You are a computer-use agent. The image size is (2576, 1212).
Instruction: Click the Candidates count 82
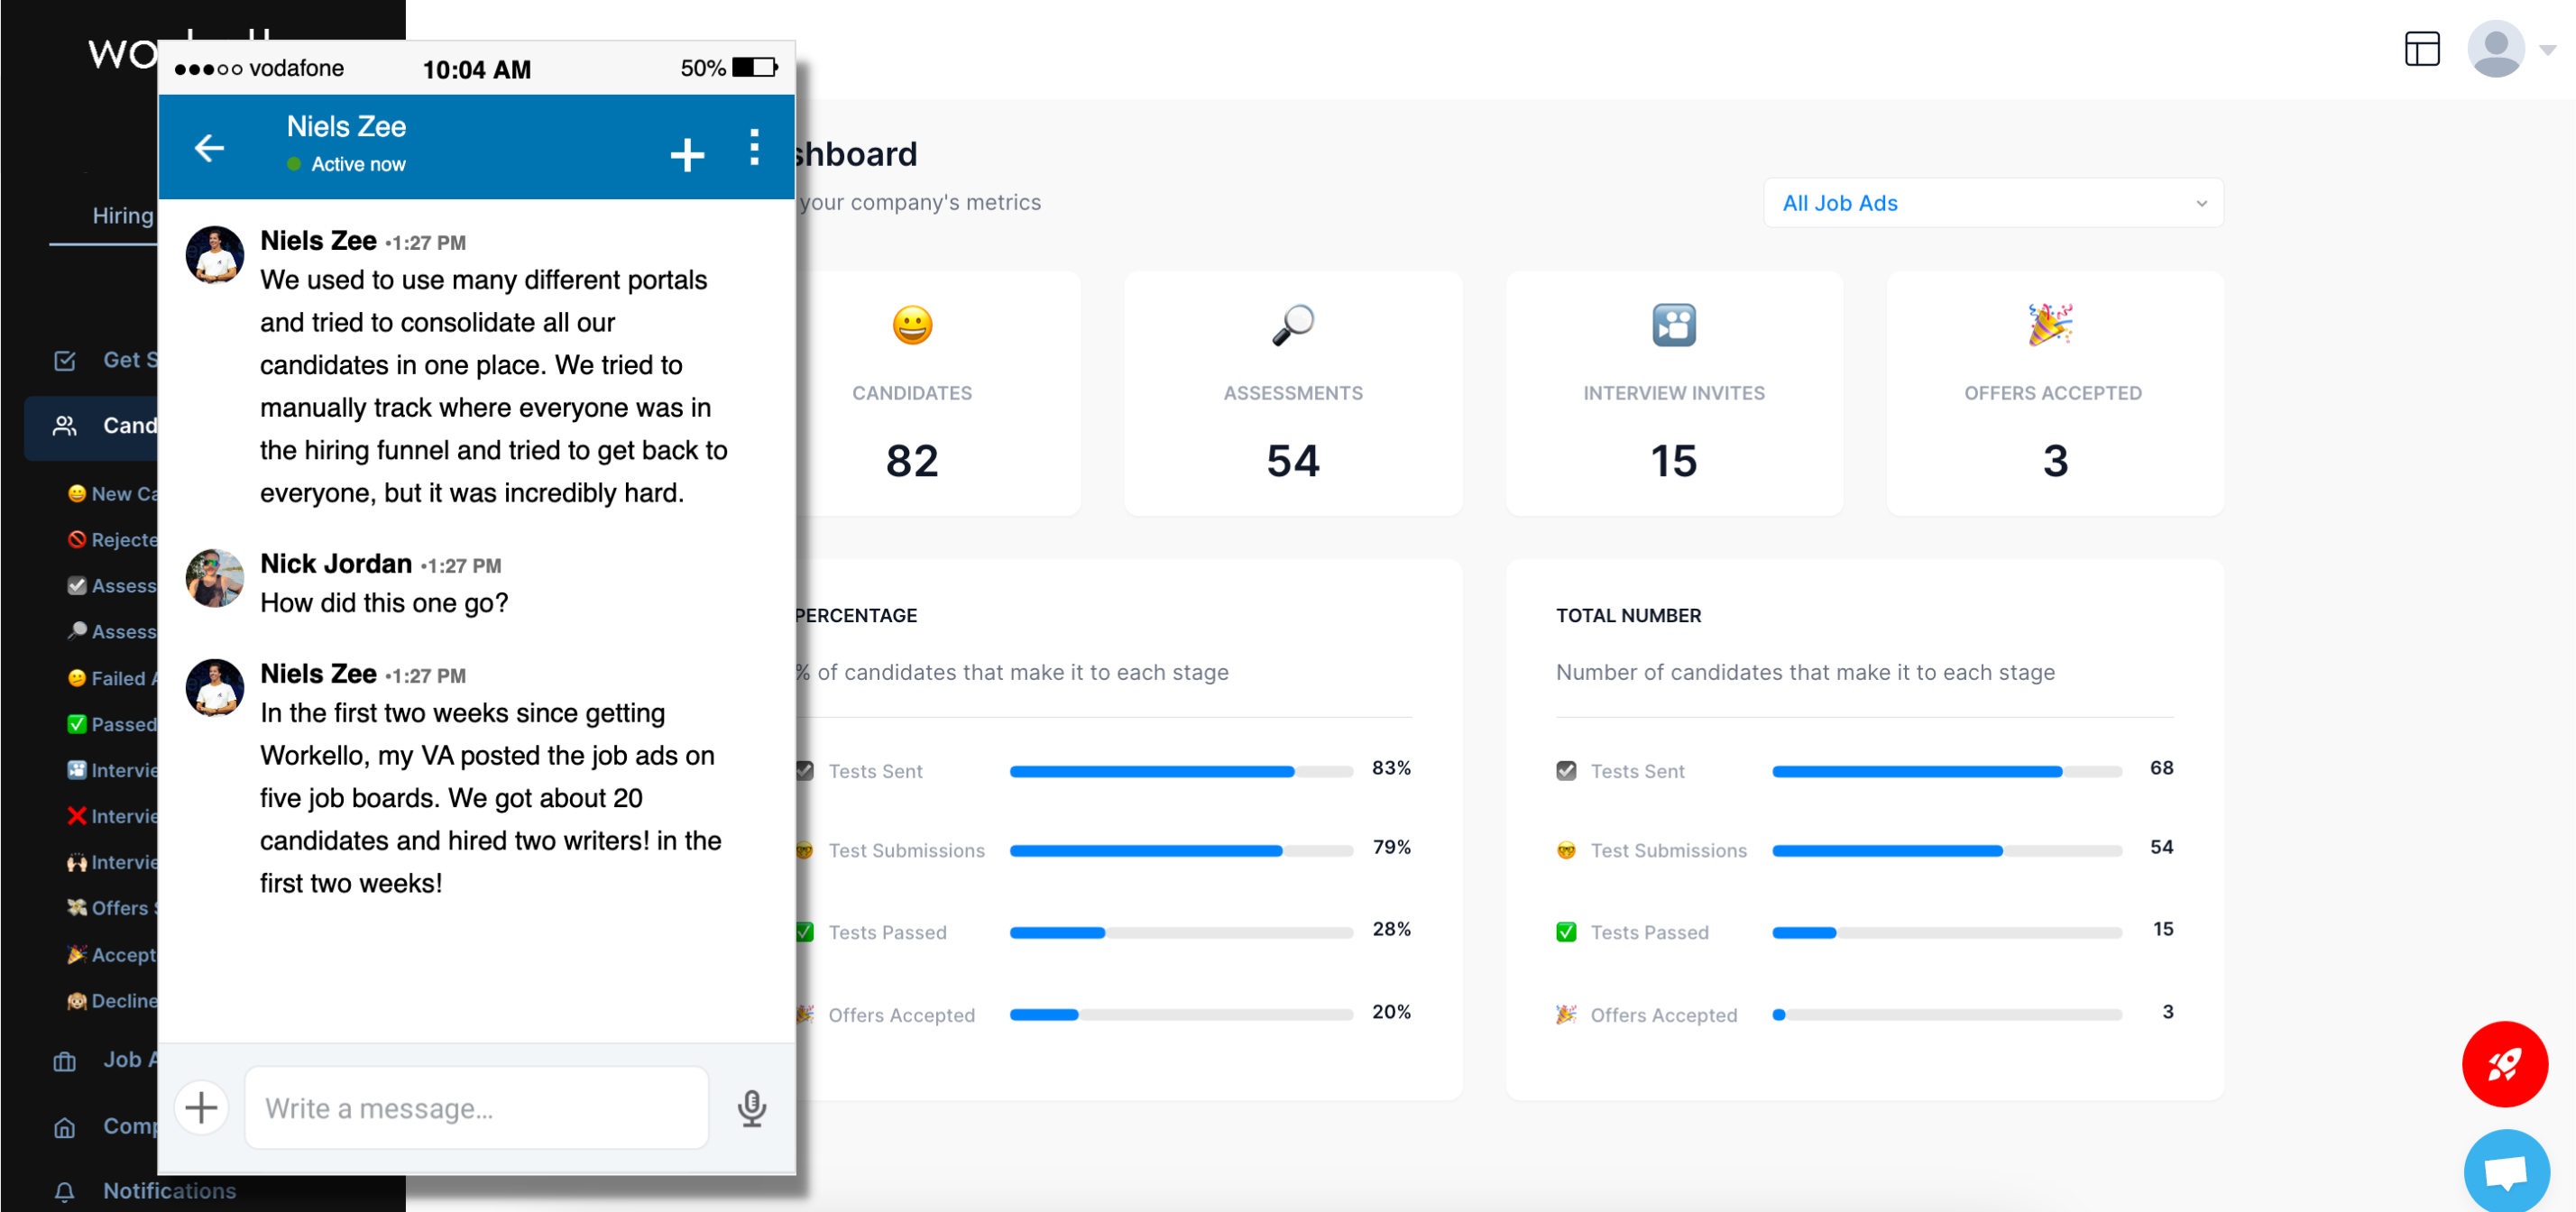tap(911, 461)
